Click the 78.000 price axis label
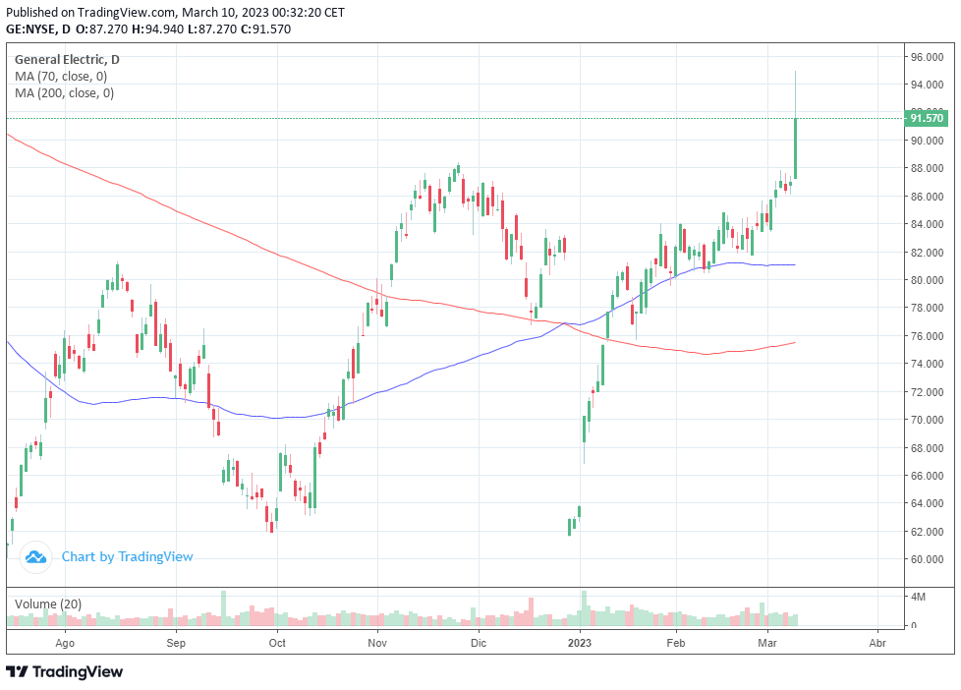The height and width of the screenshot is (690, 961). point(927,308)
